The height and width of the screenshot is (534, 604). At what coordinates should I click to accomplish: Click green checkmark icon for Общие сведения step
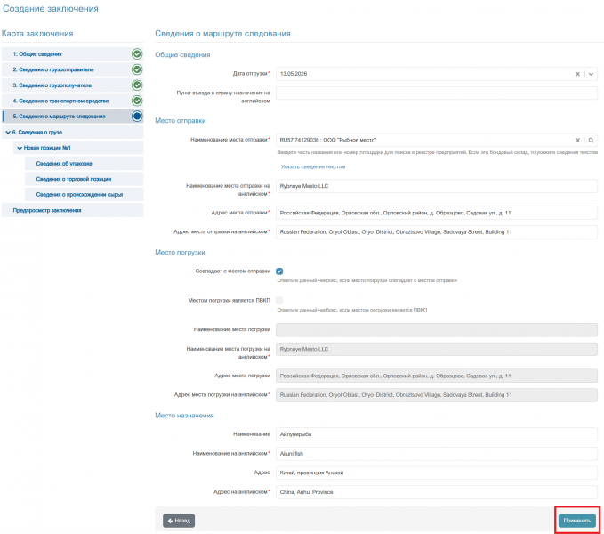click(137, 54)
